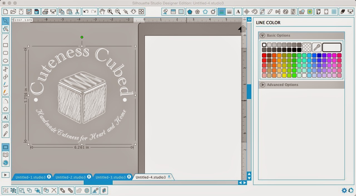Open the Library book icon

click(x=6, y=155)
